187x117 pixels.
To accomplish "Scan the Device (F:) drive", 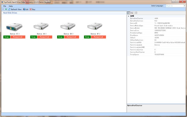I will point(87,37).
